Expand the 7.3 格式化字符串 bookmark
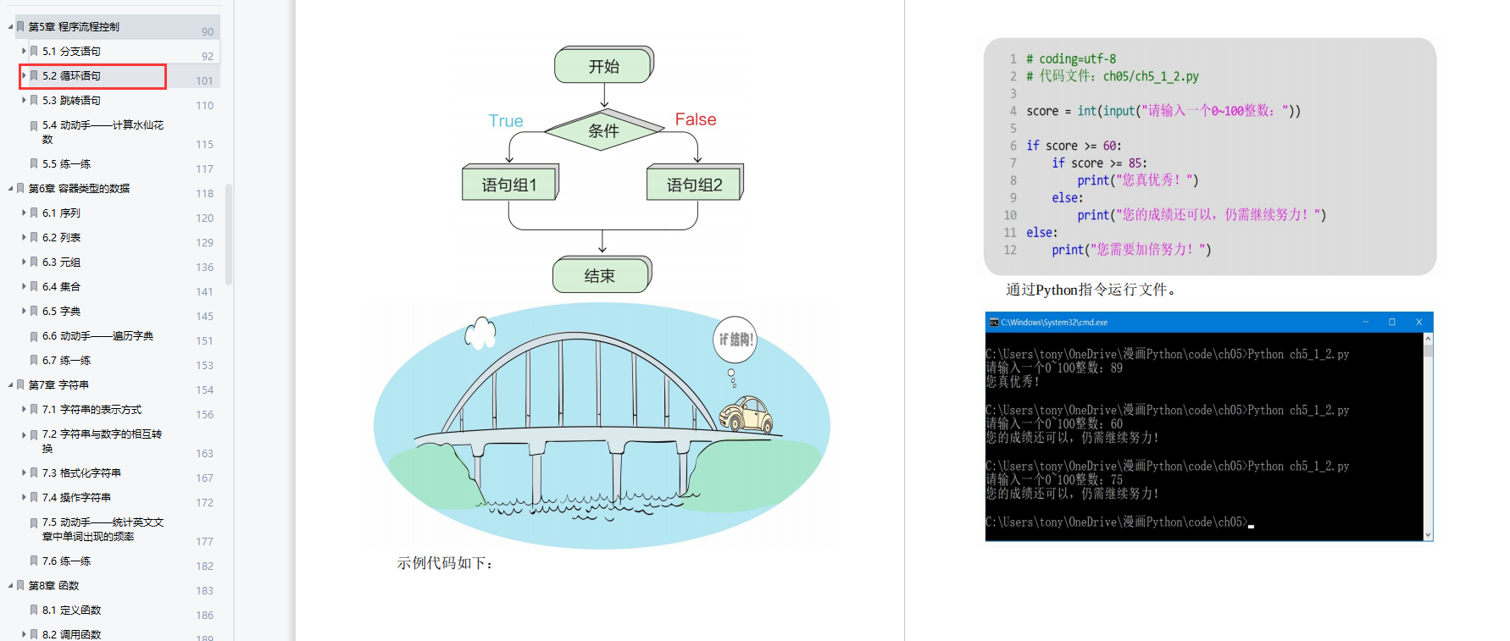 [24, 472]
